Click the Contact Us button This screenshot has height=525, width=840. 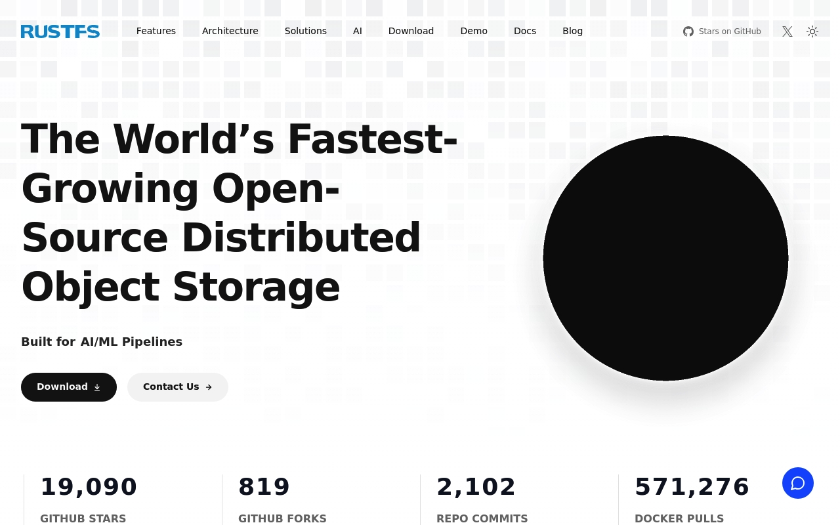[x=178, y=387]
